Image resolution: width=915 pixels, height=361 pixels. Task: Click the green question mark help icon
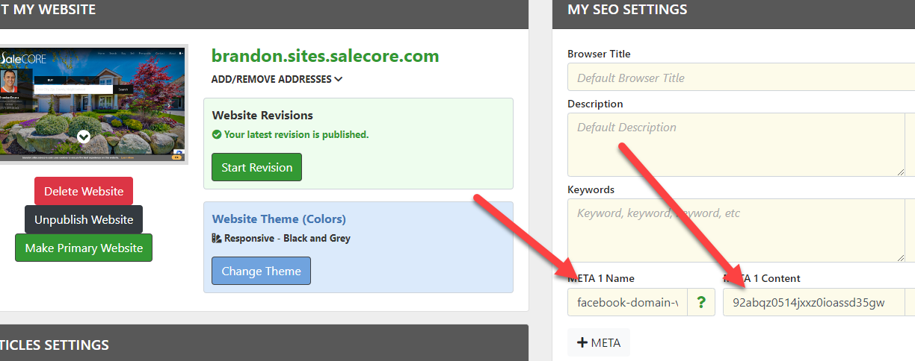700,303
